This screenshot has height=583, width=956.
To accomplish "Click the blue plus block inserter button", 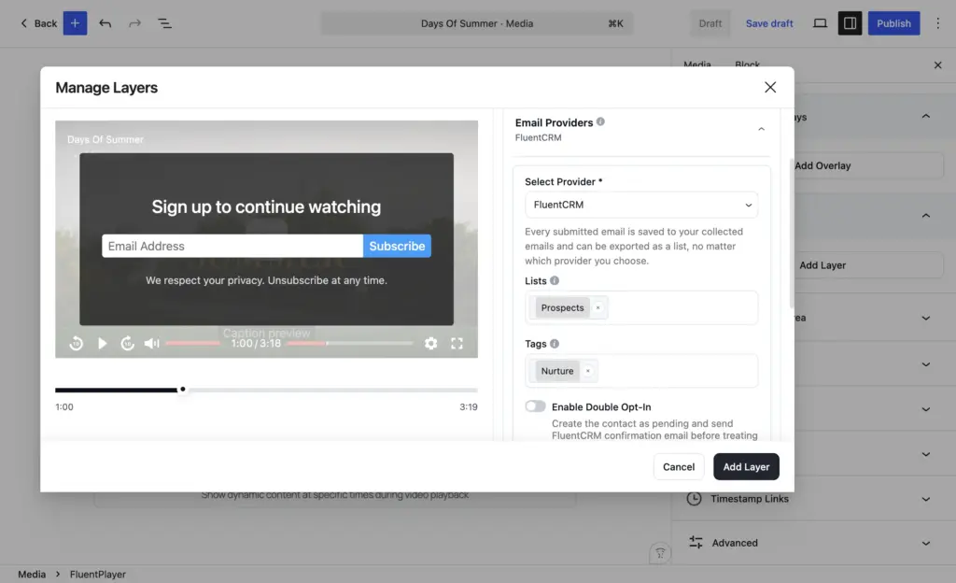I will [x=75, y=23].
